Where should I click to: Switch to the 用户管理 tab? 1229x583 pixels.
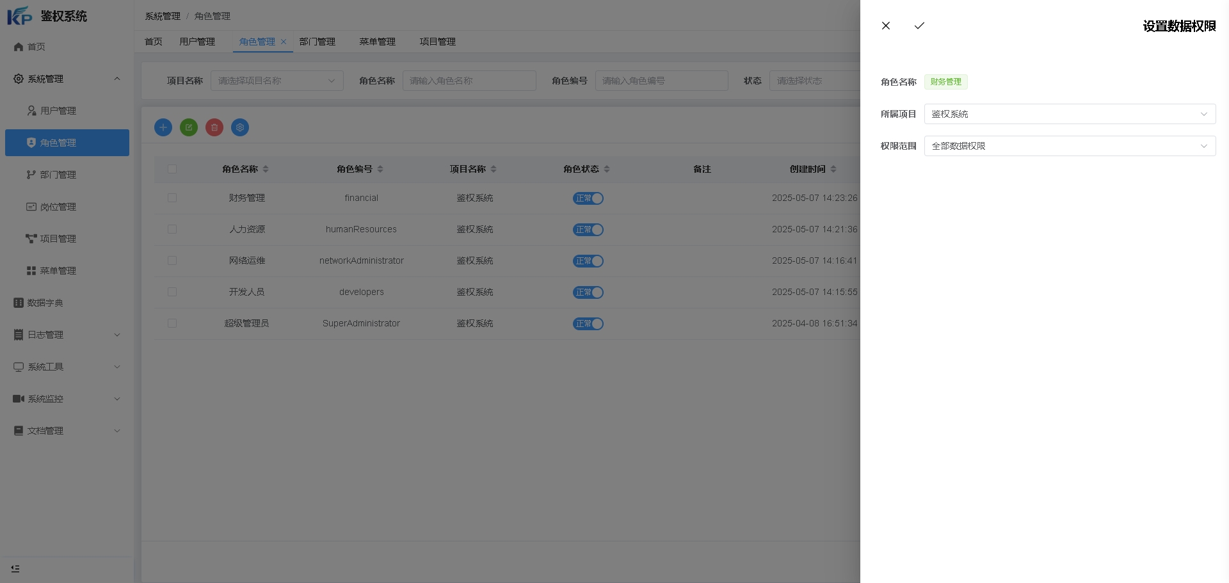coord(197,42)
